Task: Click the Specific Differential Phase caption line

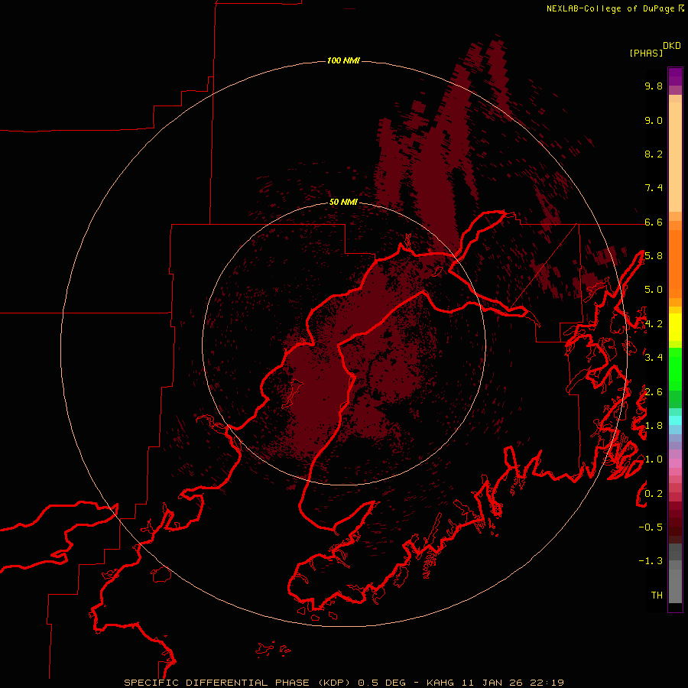Action: coord(344,683)
